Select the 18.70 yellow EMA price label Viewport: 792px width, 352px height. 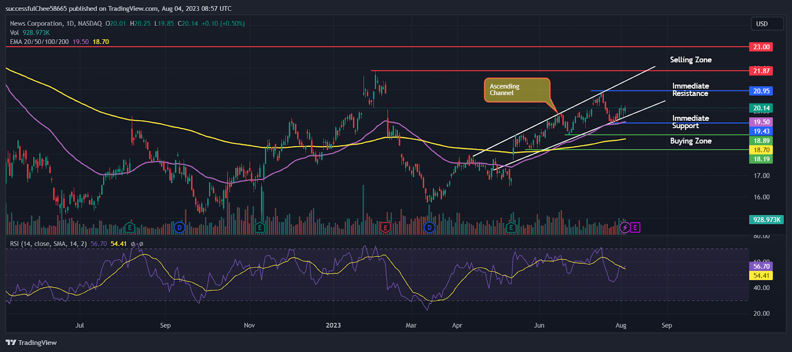tap(761, 150)
